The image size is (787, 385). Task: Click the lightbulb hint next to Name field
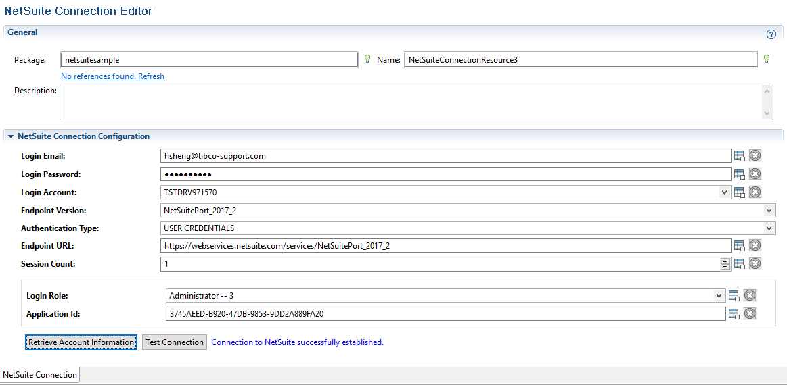click(767, 59)
